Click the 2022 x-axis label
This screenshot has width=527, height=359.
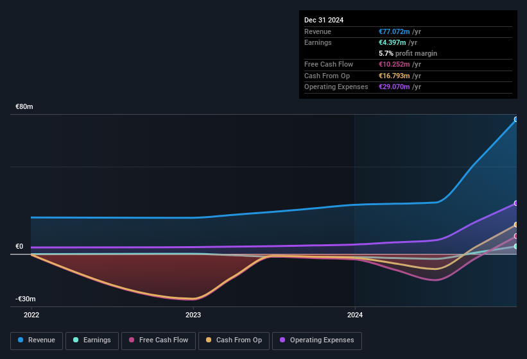click(x=31, y=315)
